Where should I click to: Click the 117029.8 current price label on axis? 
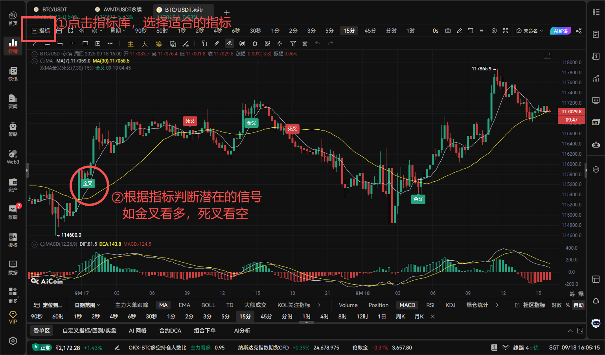(572, 112)
